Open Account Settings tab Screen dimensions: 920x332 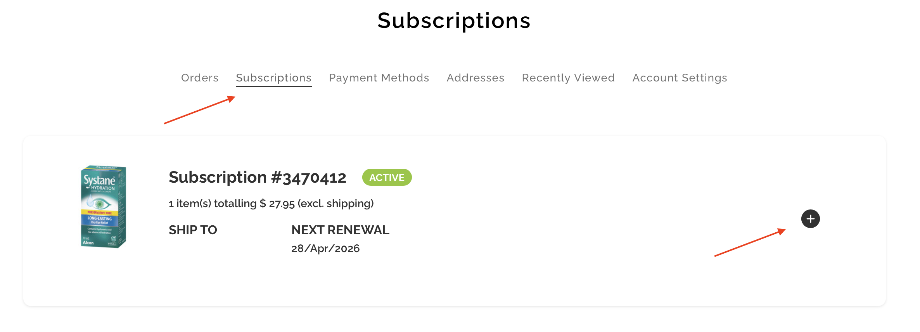680,78
